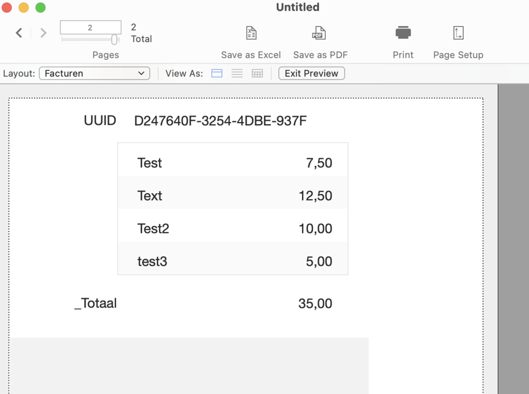Click the next page arrow
529x394 pixels.
click(x=43, y=33)
